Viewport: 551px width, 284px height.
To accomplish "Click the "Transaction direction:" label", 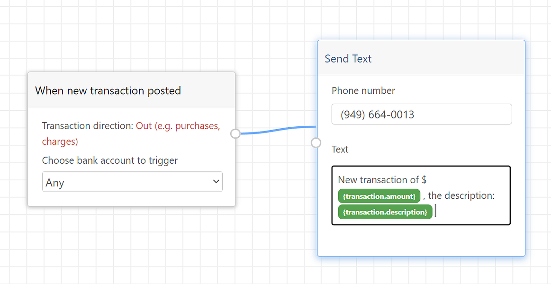I will point(88,126).
